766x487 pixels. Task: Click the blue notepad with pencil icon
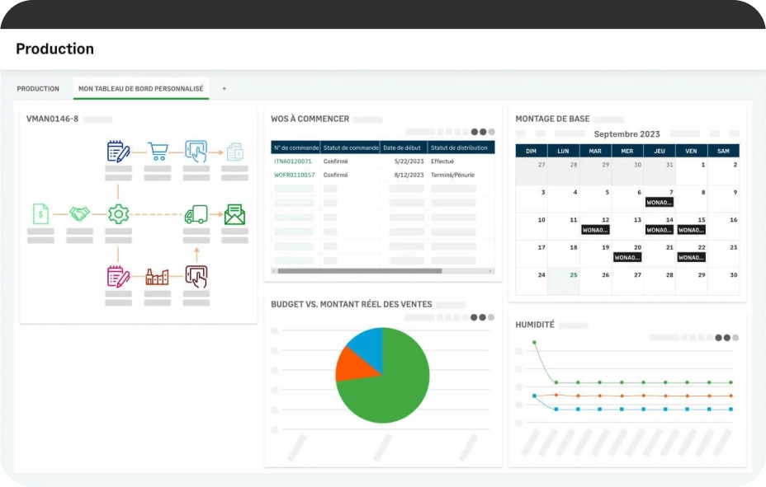118,152
